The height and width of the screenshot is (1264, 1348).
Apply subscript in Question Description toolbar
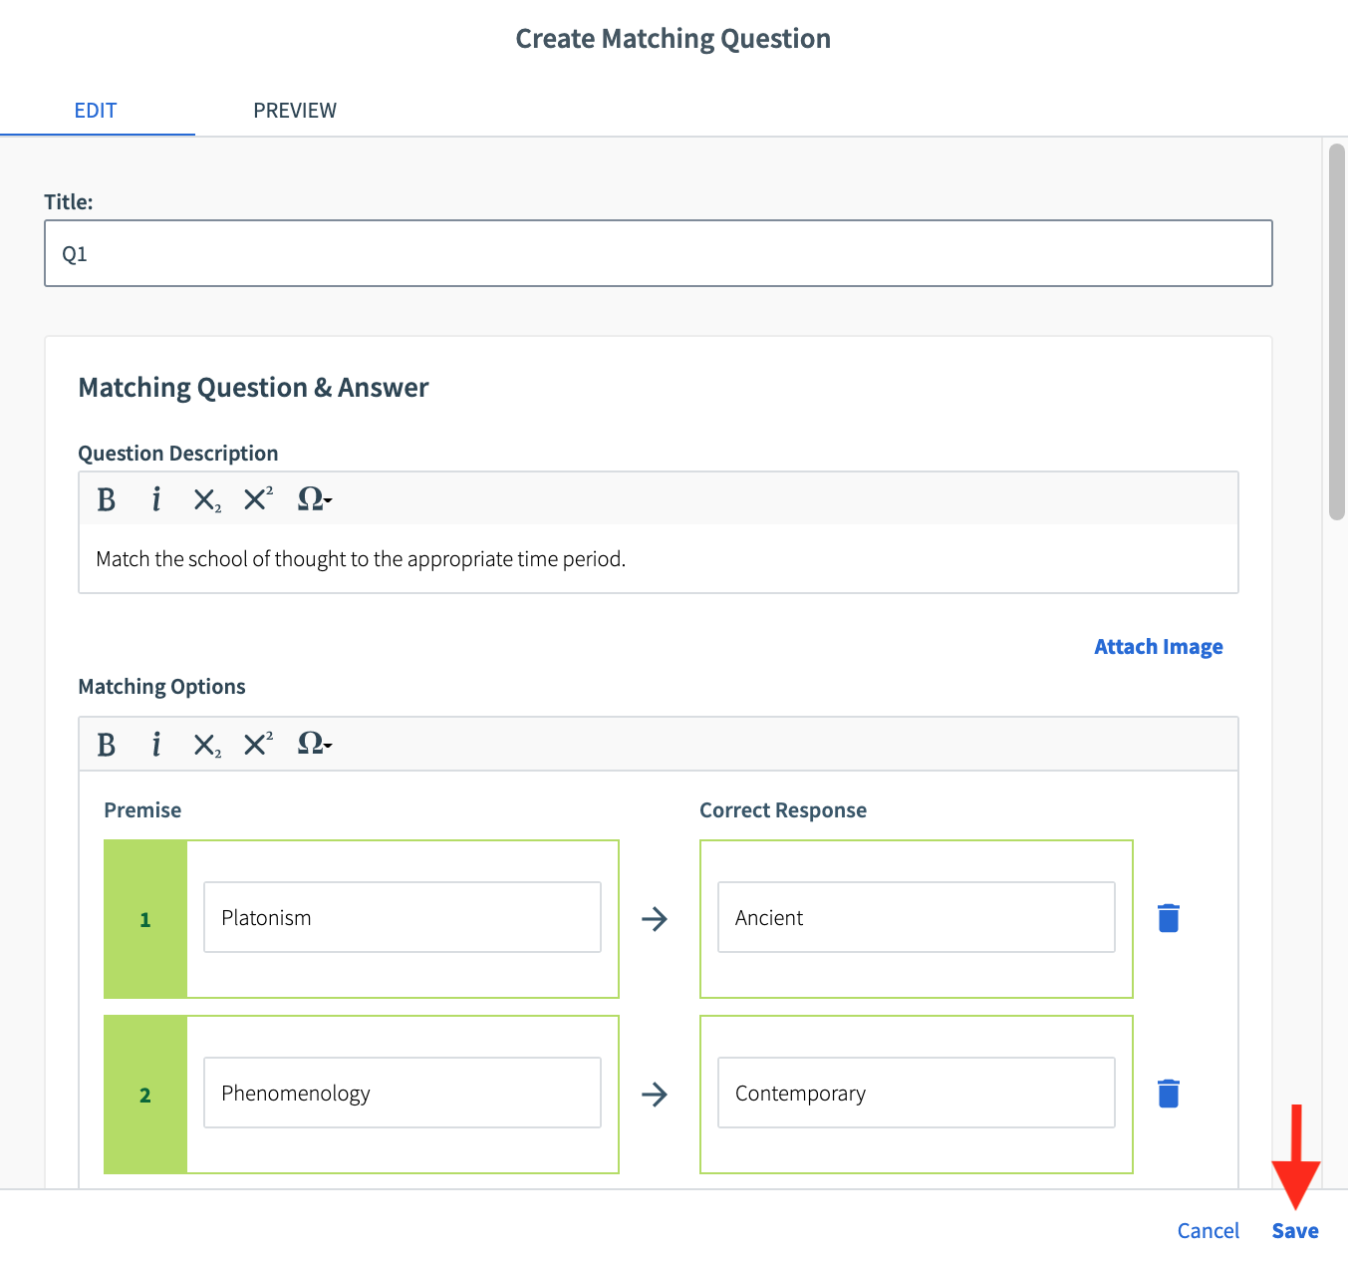pyautogui.click(x=206, y=499)
